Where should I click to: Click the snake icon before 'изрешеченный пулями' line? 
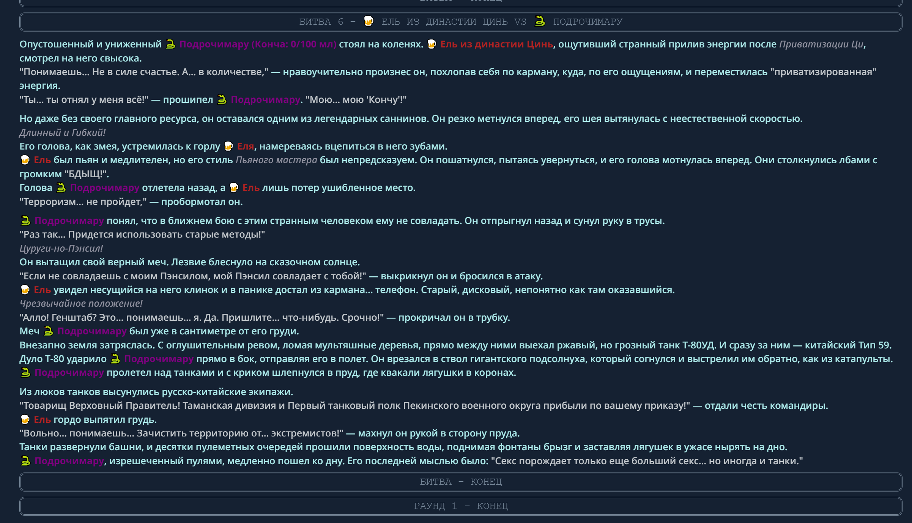point(25,461)
